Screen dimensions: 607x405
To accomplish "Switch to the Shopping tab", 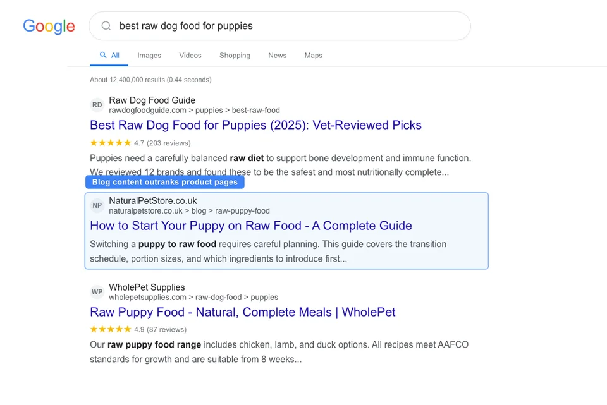I will (235, 56).
